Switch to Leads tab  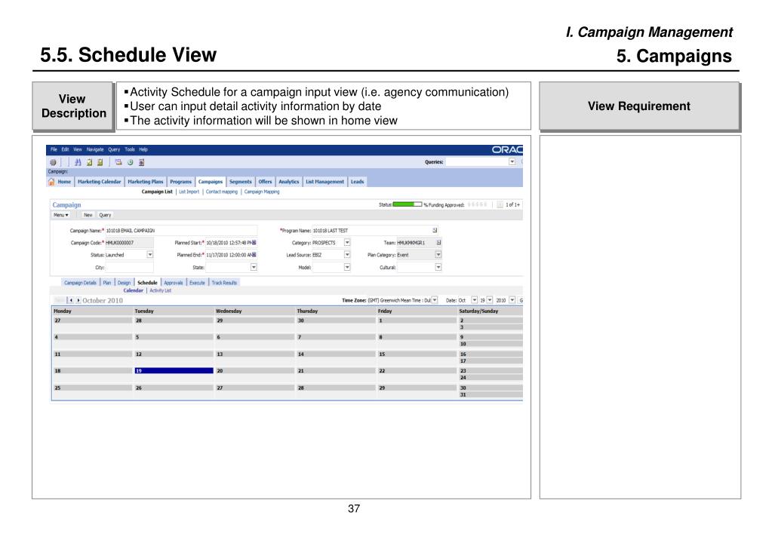point(358,182)
